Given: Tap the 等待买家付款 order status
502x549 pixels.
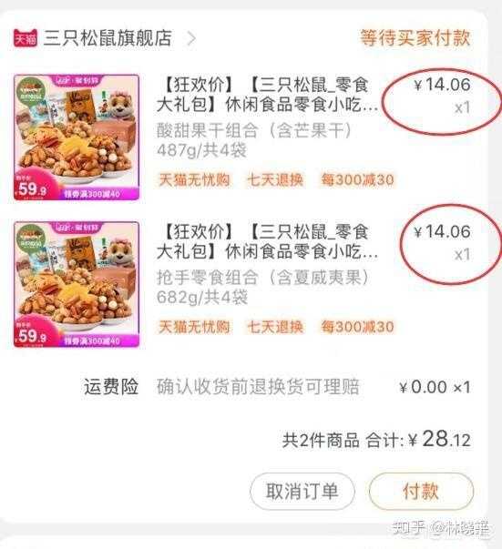Looking at the screenshot, I should [x=415, y=37].
